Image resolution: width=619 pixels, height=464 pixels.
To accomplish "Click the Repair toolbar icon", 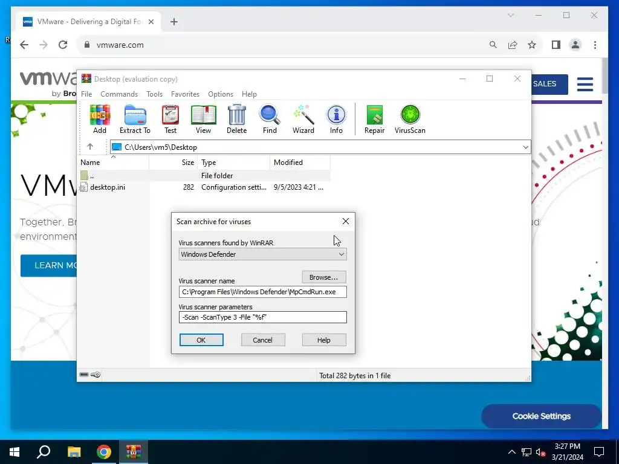I will [x=374, y=119].
